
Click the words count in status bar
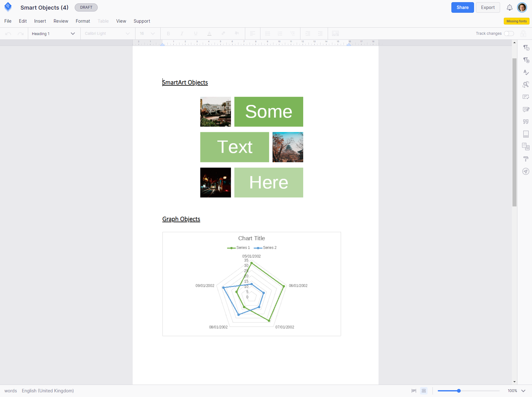11,391
